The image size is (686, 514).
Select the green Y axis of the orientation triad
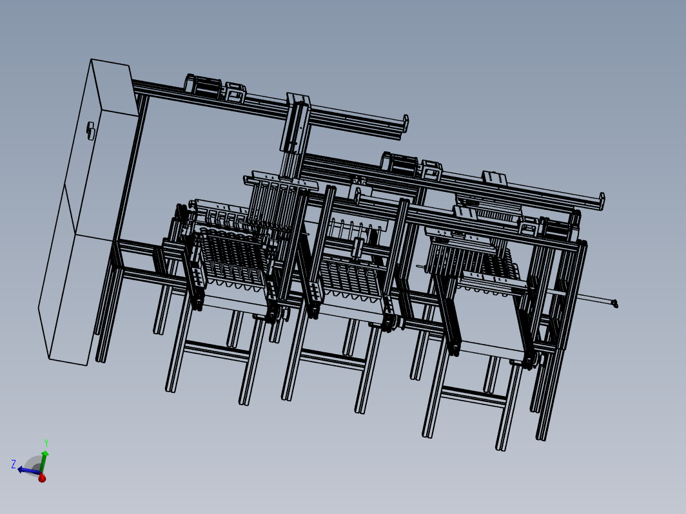click(44, 461)
